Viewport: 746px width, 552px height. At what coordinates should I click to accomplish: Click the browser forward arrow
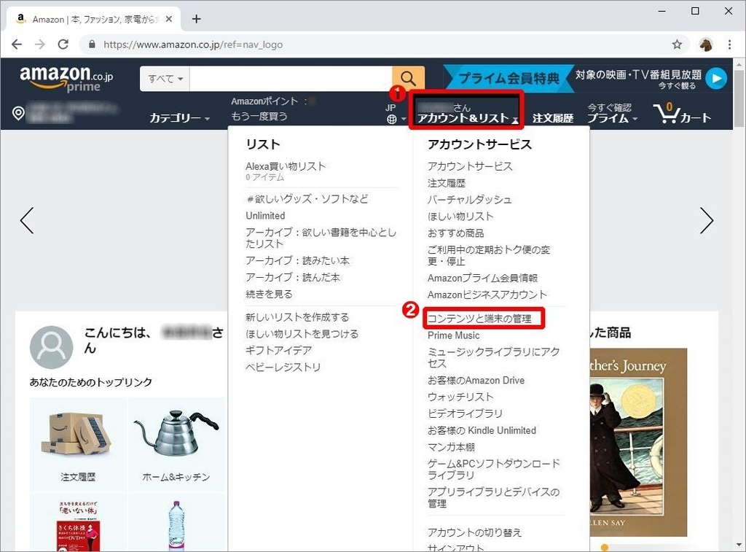[40, 44]
